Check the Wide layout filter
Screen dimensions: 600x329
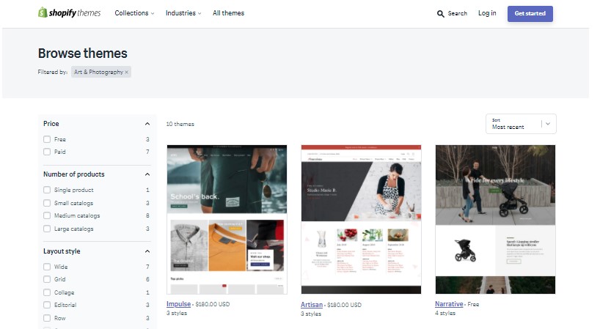point(47,267)
